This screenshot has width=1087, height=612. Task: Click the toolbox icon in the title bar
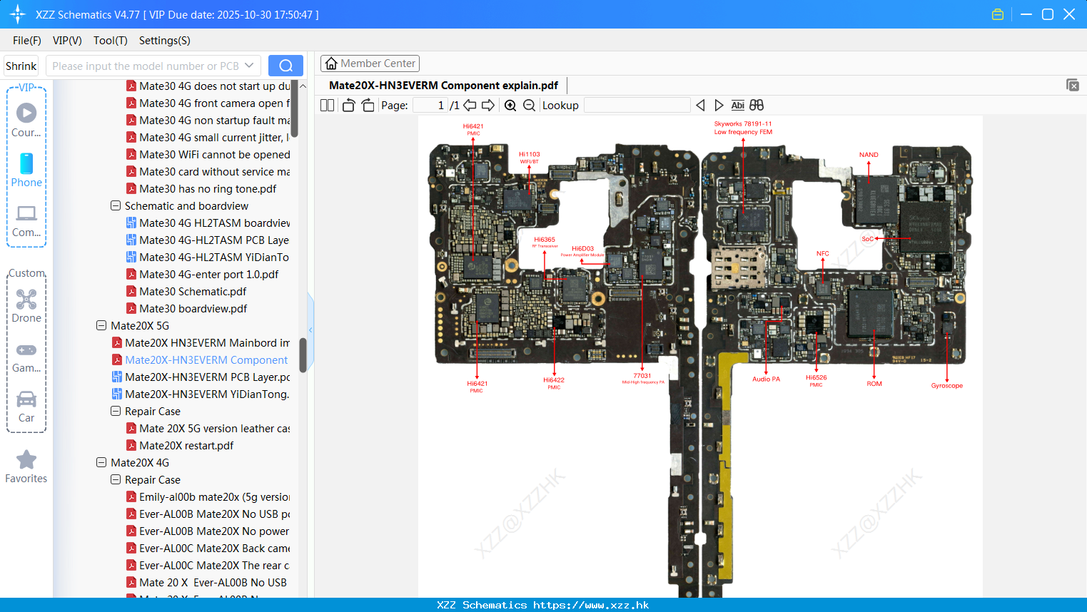tap(998, 14)
